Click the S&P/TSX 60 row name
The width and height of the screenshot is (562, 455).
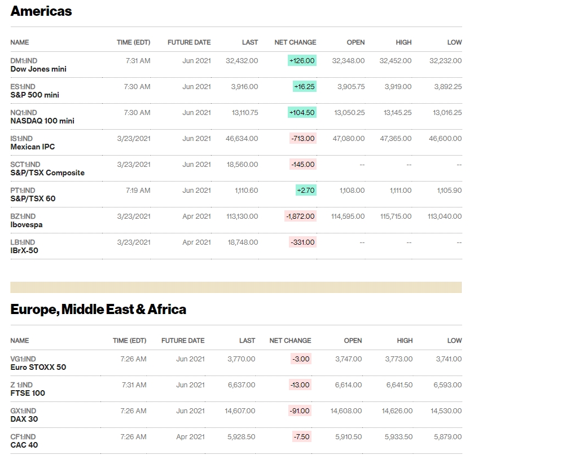33,198
